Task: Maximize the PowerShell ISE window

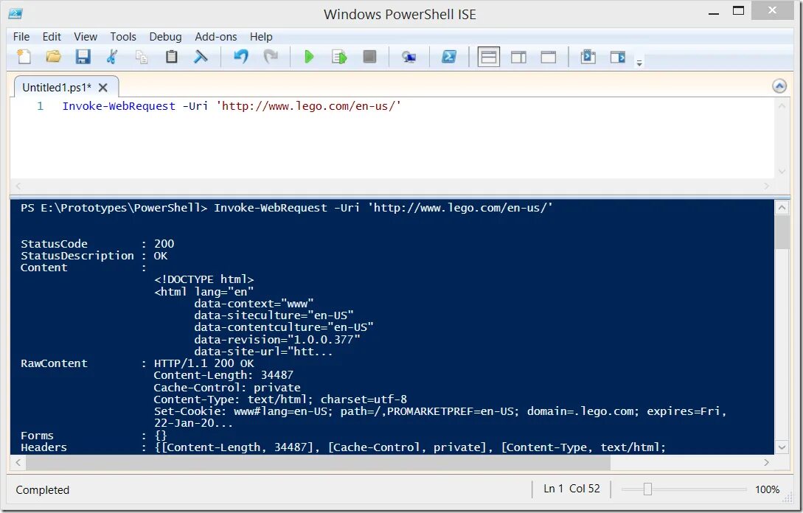Action: pyautogui.click(x=738, y=11)
